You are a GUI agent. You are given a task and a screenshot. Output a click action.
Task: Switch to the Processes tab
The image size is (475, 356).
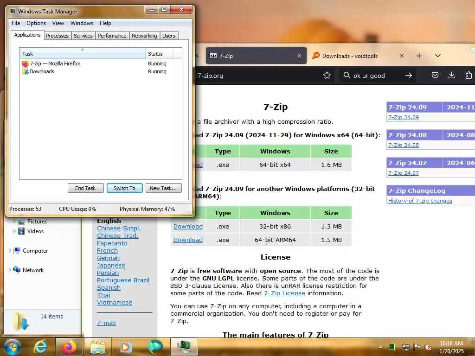[x=57, y=36]
